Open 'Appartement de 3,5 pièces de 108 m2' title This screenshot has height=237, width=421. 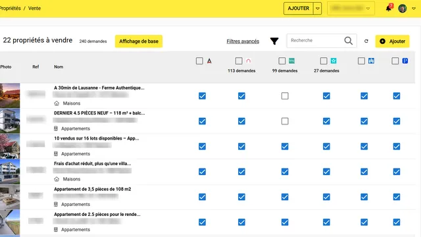pos(92,189)
